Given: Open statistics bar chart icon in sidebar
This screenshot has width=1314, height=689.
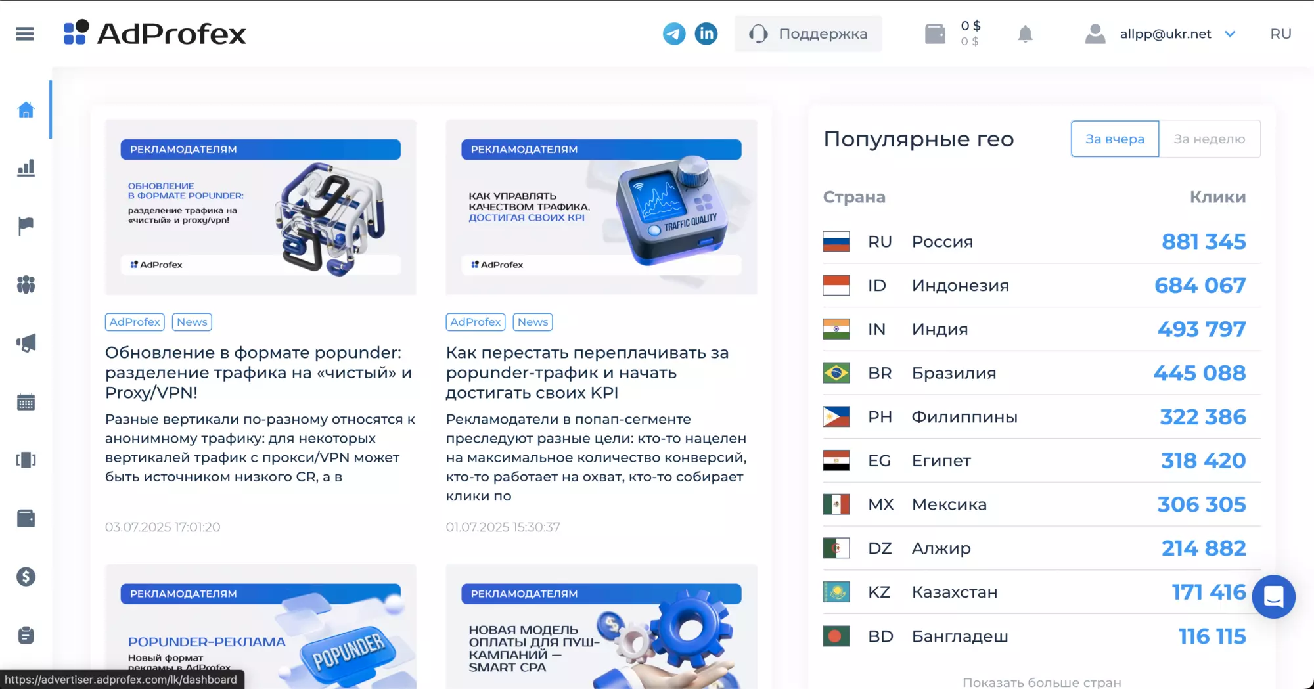Looking at the screenshot, I should click(26, 168).
